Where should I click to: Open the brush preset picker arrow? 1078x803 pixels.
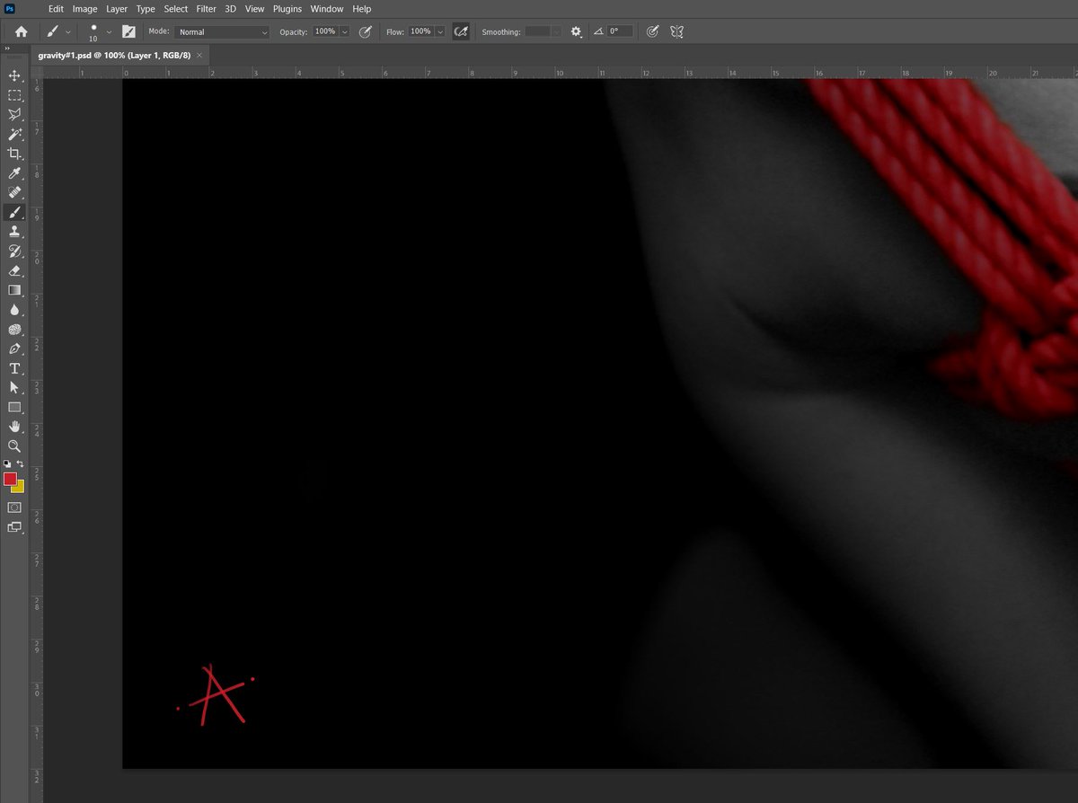click(110, 31)
